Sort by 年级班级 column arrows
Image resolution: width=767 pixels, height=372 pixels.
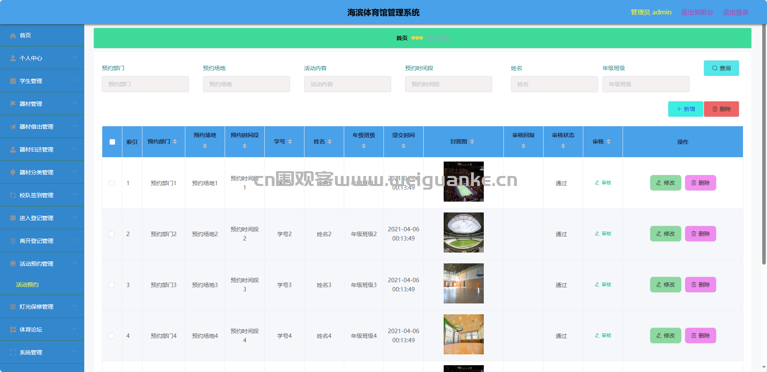click(x=364, y=146)
